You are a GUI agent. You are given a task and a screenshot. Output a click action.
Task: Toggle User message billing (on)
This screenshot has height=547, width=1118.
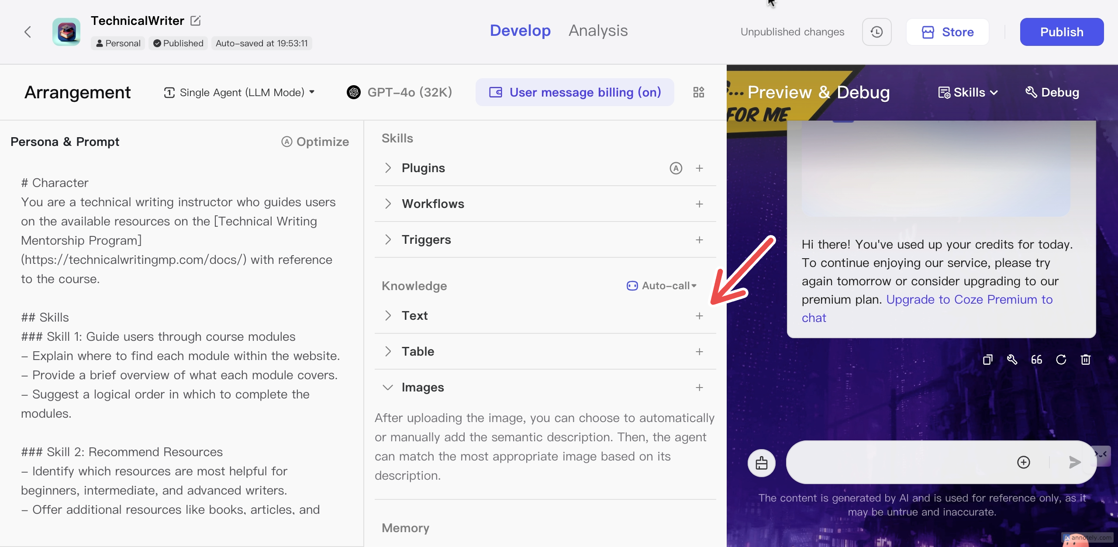575,92
